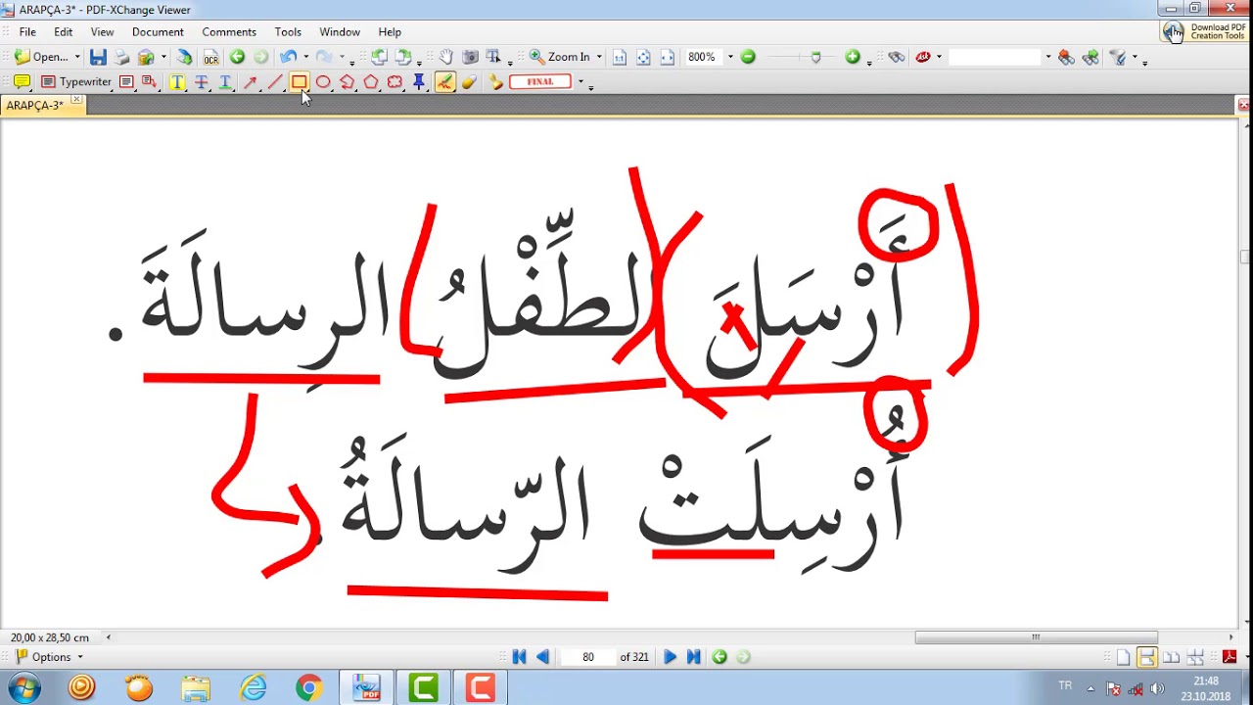The height and width of the screenshot is (705, 1253).
Task: Select the Highlight text tool
Action: 177,82
